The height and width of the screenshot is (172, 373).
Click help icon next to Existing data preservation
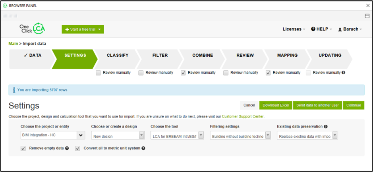[x=325, y=127]
